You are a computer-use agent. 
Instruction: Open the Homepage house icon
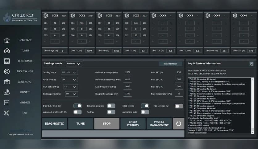[7, 40]
